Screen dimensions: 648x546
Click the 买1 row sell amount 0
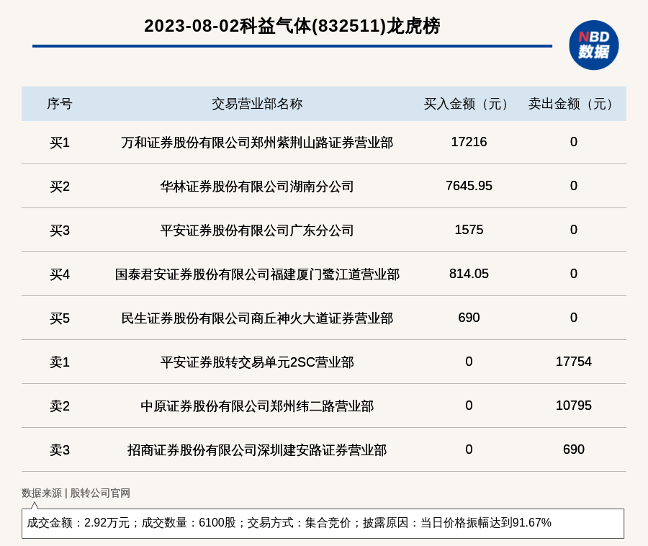tap(573, 142)
